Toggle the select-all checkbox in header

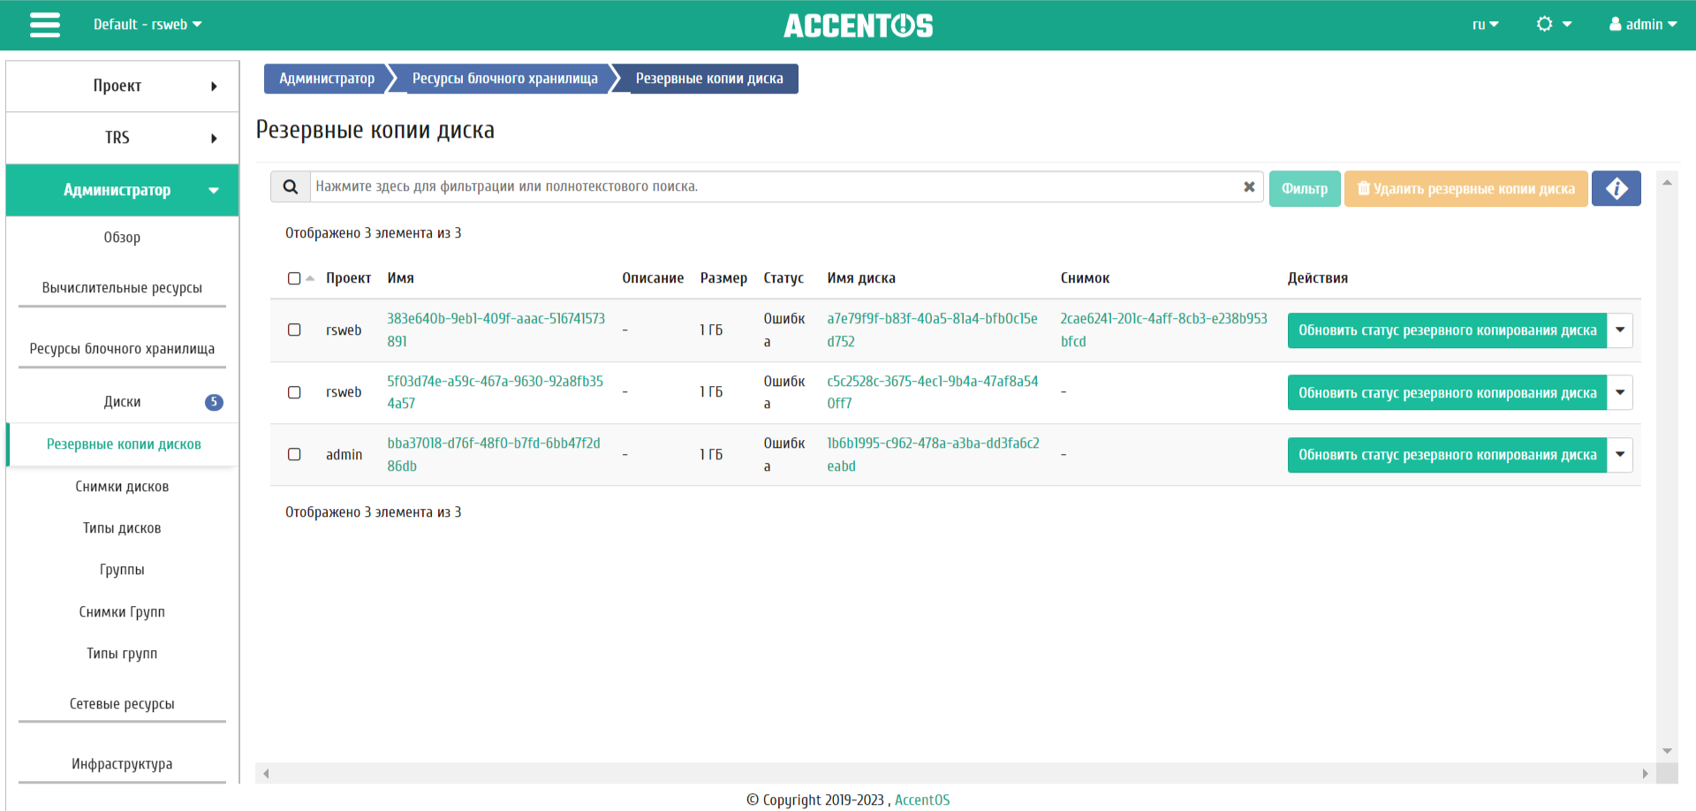(294, 278)
